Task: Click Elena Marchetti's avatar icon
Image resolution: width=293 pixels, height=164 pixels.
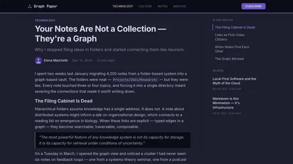Action: point(38,60)
